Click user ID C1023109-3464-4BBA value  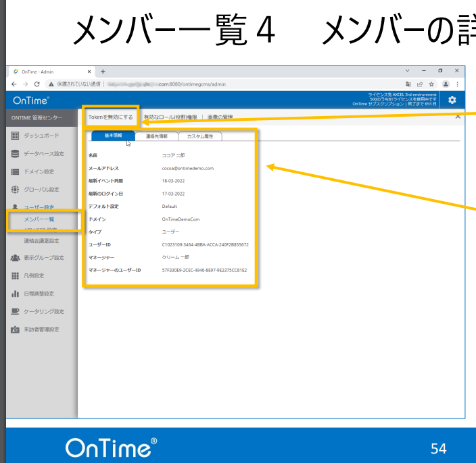coord(206,244)
